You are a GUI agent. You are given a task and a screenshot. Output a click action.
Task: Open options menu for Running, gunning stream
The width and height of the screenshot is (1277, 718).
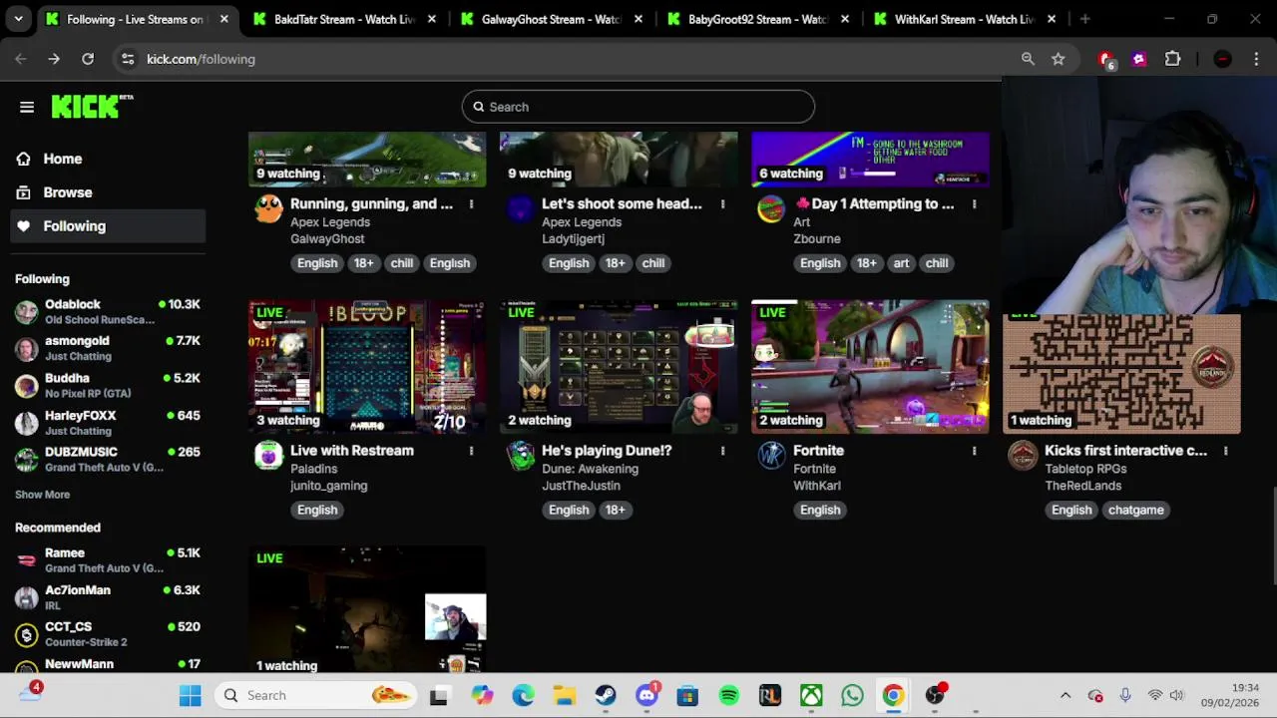pos(471,204)
